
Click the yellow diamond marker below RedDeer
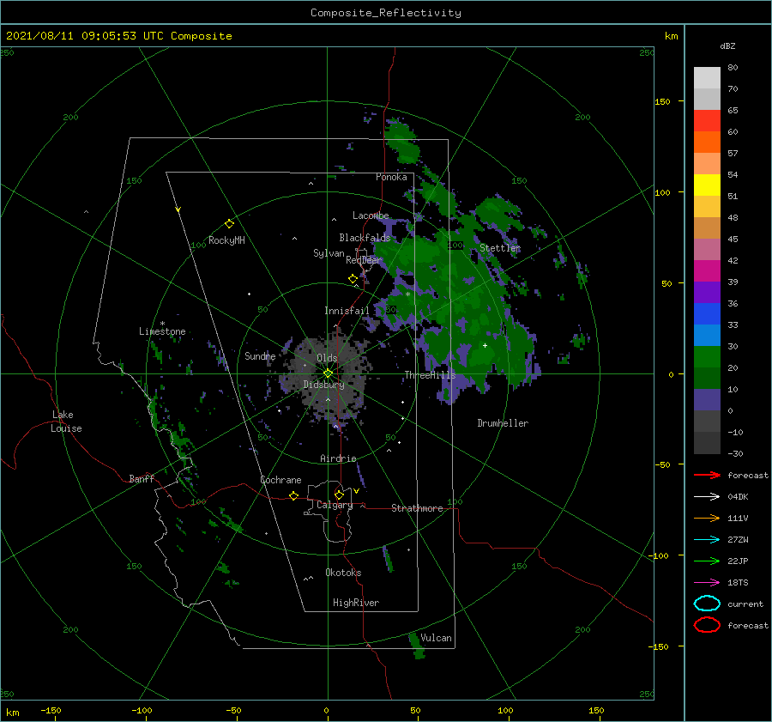point(353,279)
